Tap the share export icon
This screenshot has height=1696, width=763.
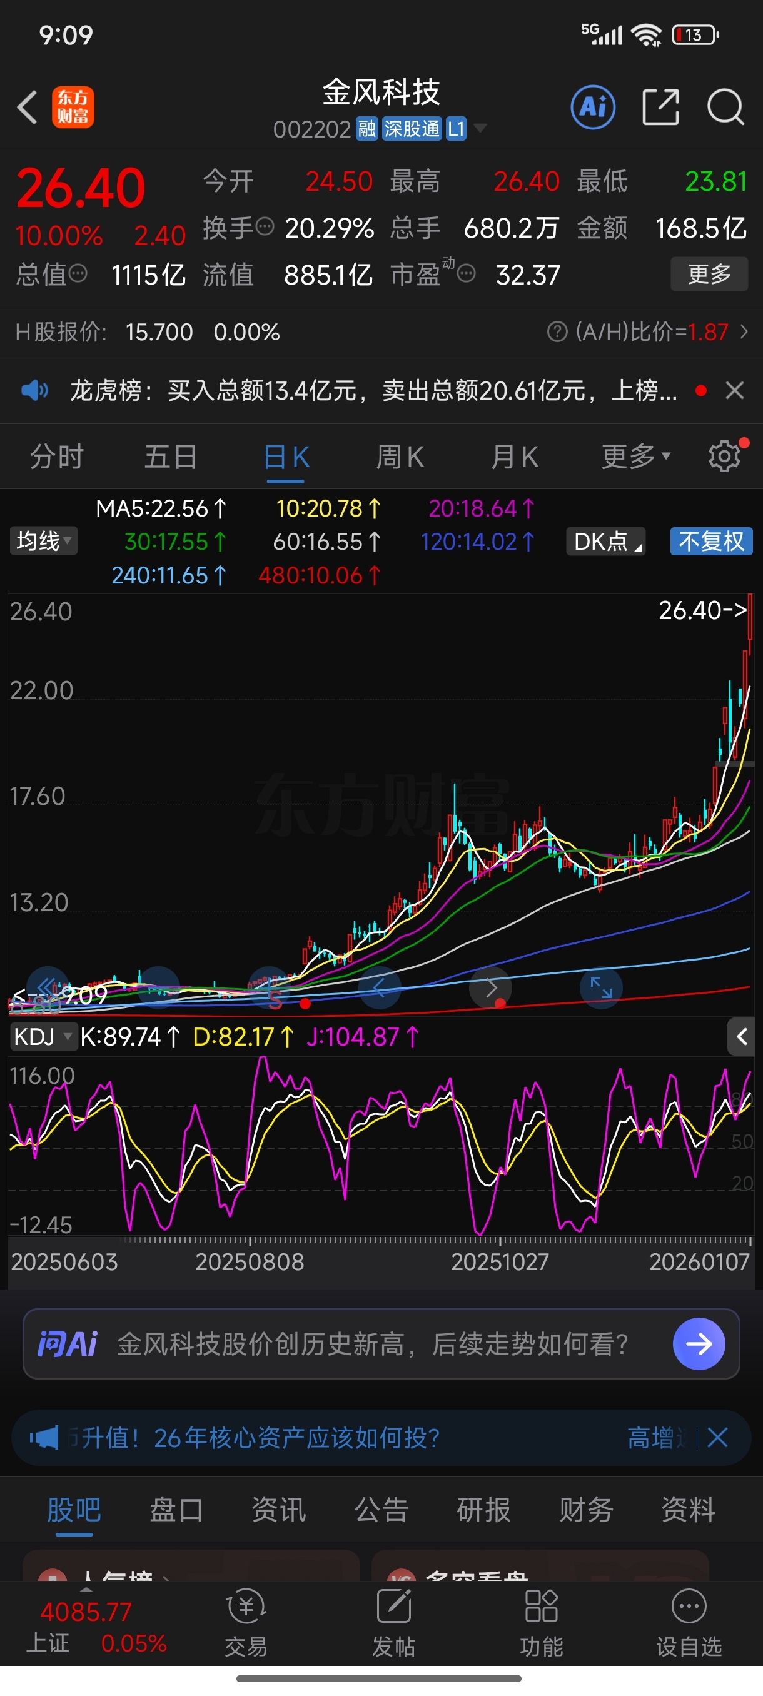tap(660, 107)
